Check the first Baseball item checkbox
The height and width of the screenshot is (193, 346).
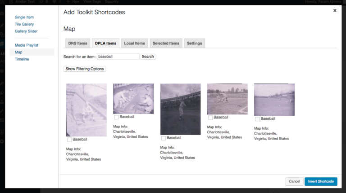click(x=69, y=140)
